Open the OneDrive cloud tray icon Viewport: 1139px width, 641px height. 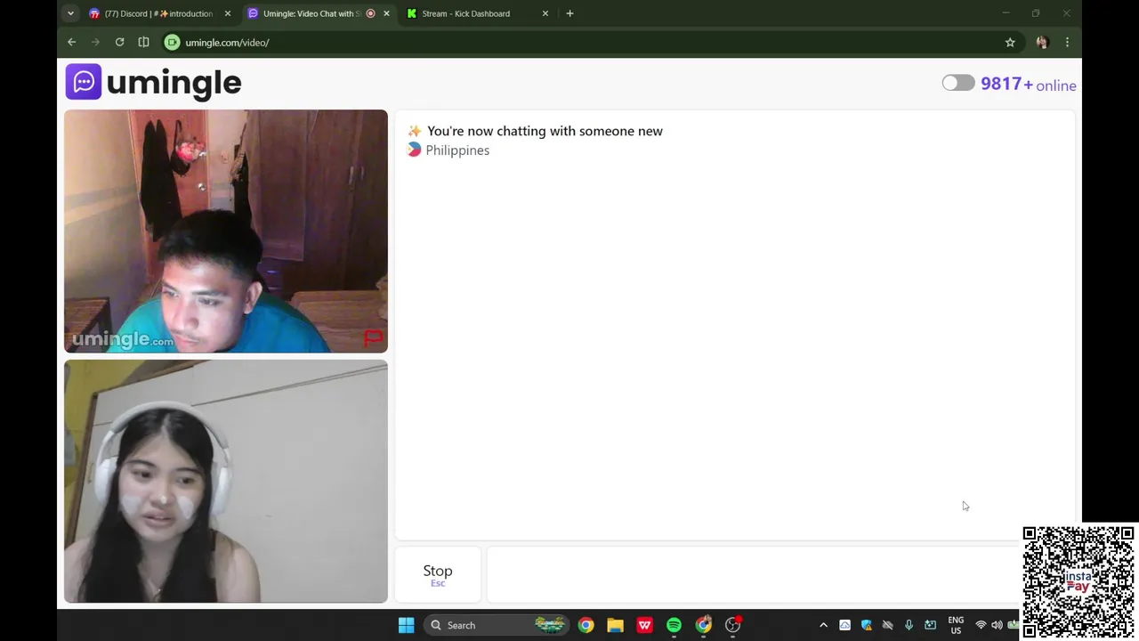pyautogui.click(x=844, y=625)
